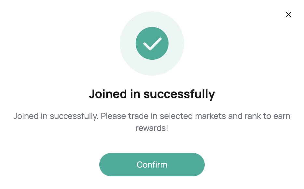The height and width of the screenshot is (189, 304).
Task: Click the green checkmark success icon
Action: click(152, 43)
